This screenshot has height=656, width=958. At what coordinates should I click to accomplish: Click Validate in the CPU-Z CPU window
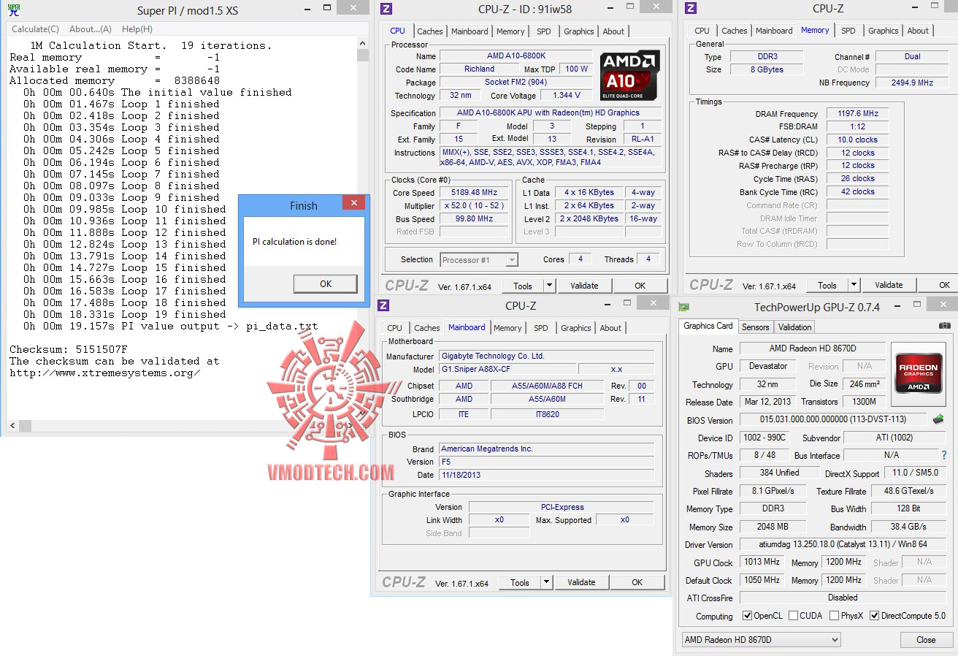(584, 286)
